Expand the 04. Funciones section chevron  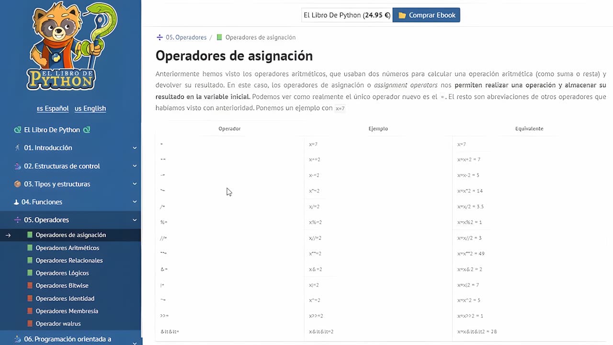click(135, 202)
